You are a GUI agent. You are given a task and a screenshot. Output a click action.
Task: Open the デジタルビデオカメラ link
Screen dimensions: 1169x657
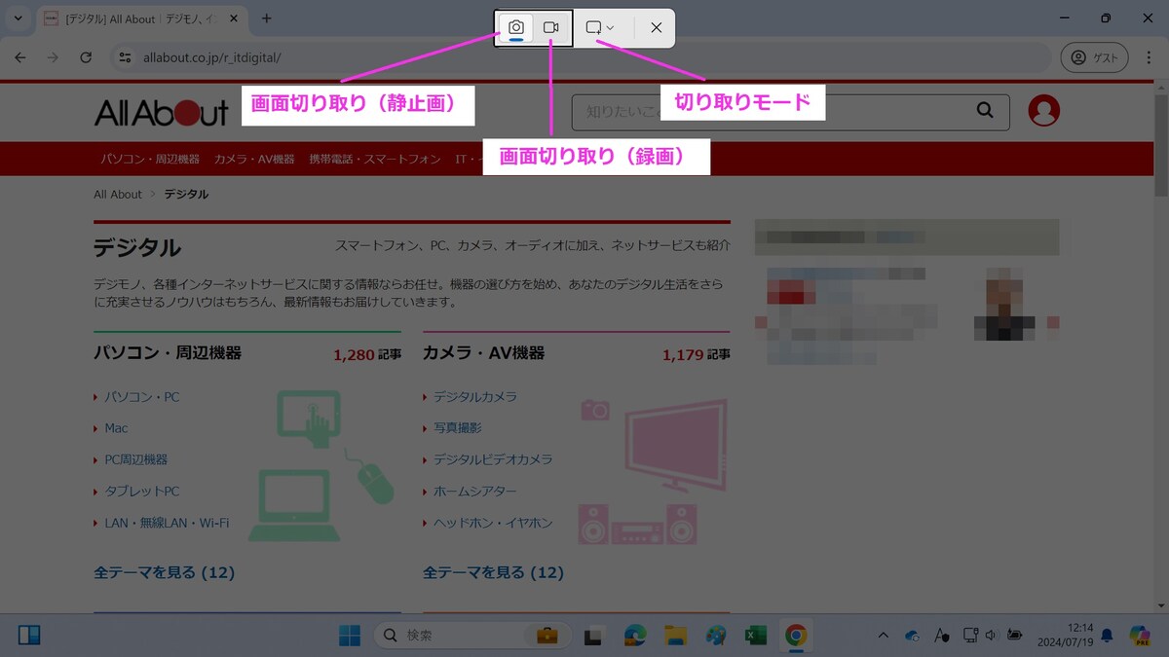click(493, 459)
